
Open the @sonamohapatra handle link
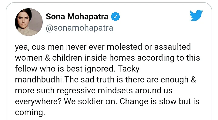[x=79, y=28]
